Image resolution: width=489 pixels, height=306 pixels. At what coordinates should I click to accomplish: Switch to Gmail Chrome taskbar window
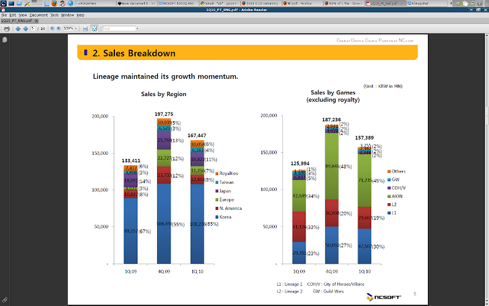click(x=219, y=4)
